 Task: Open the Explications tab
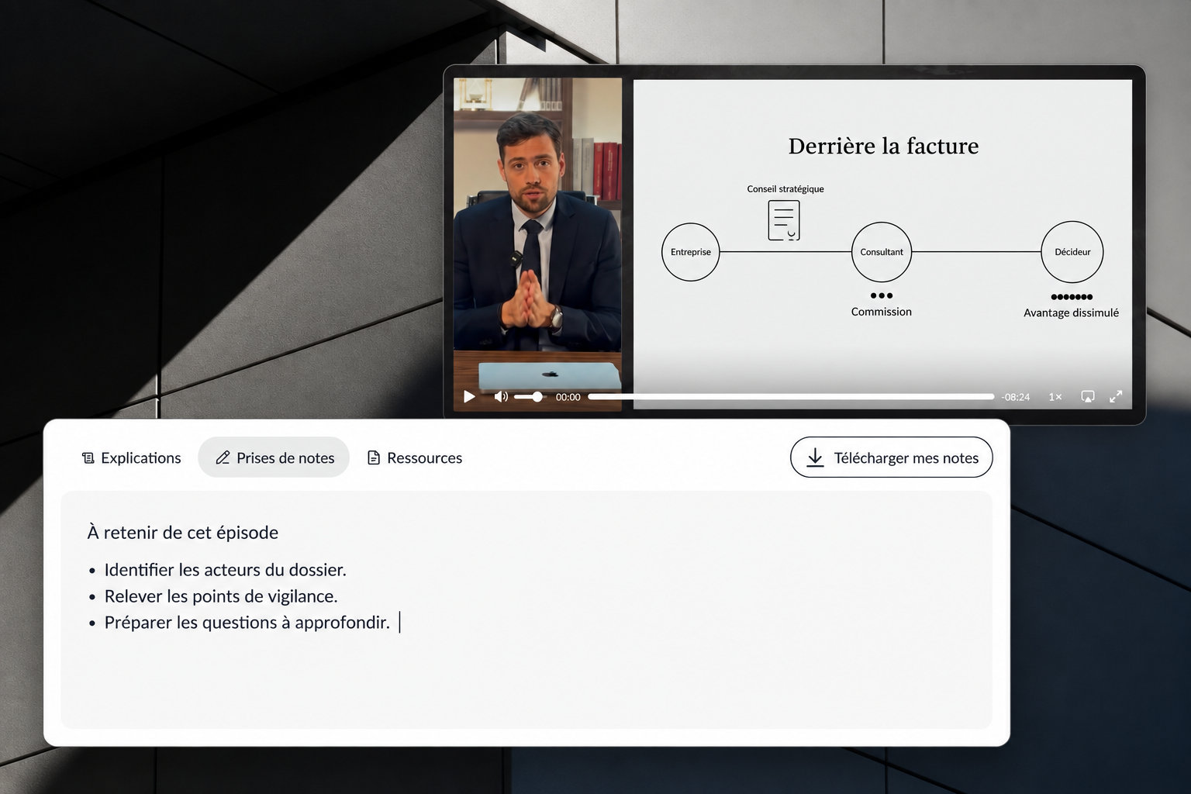(131, 457)
